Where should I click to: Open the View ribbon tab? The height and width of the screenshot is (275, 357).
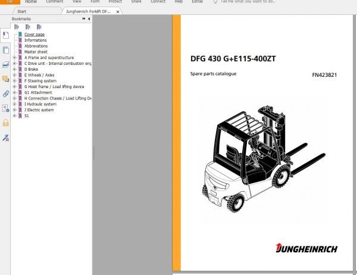(77, 2)
